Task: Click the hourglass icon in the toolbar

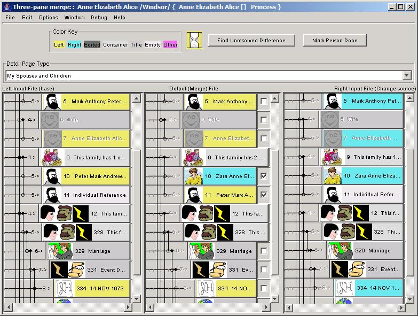Action: coord(194,41)
